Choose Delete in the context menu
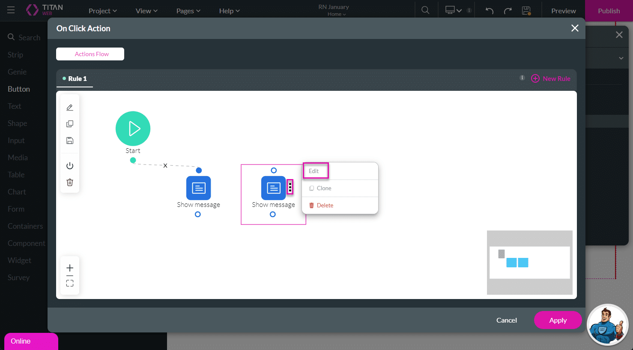The width and height of the screenshot is (633, 350). pyautogui.click(x=325, y=205)
